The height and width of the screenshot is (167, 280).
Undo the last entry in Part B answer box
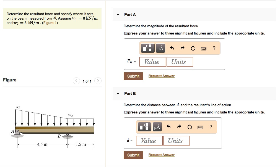[168, 127]
